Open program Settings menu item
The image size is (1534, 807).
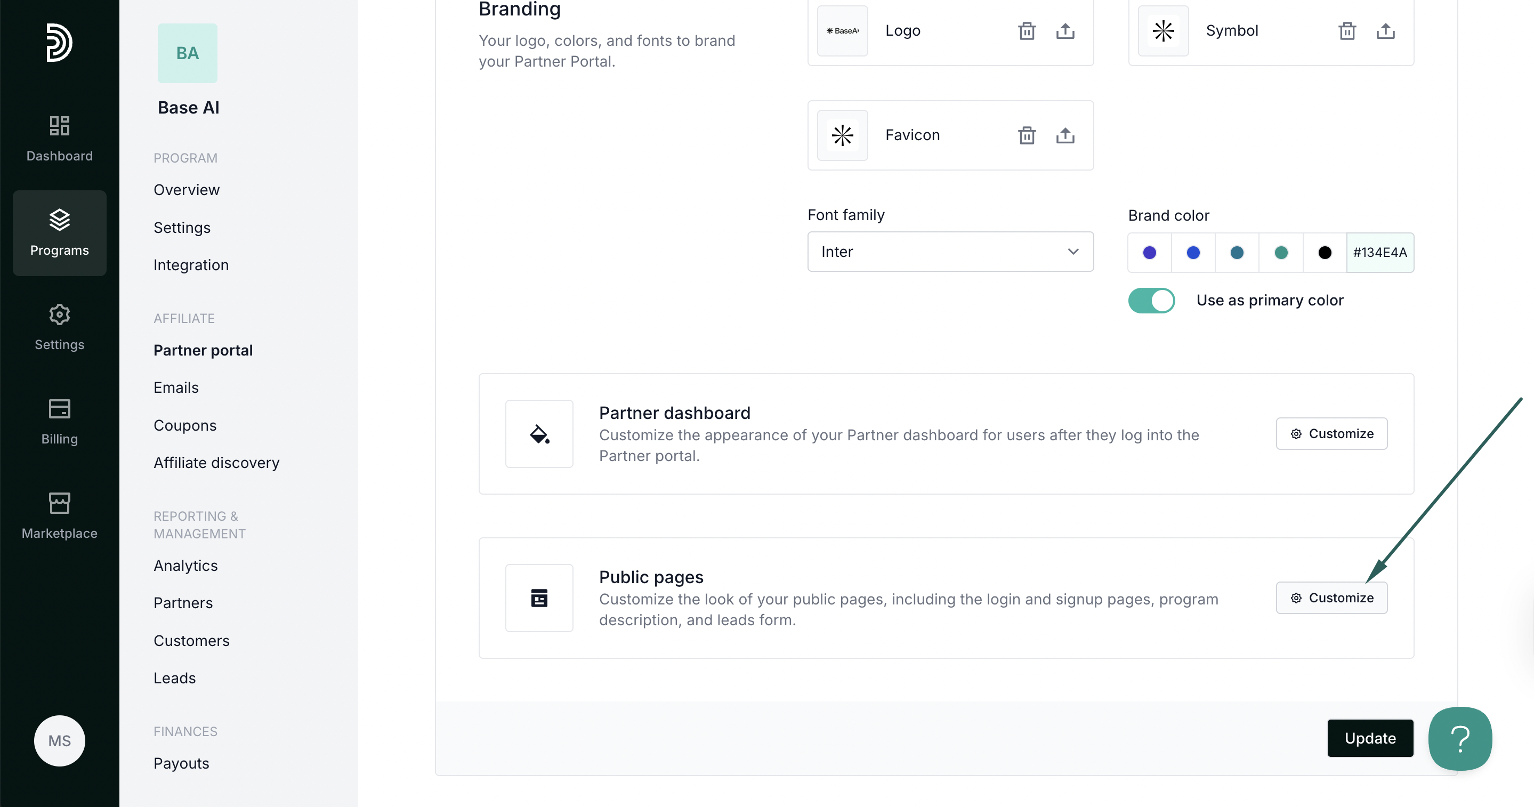(x=182, y=228)
